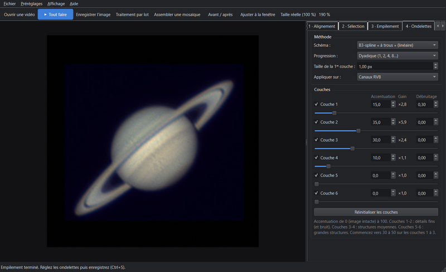Click Ouvrir une vidéo
446x272 pixels.
[20, 14]
